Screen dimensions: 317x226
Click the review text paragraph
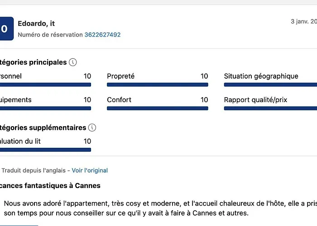[158, 208]
